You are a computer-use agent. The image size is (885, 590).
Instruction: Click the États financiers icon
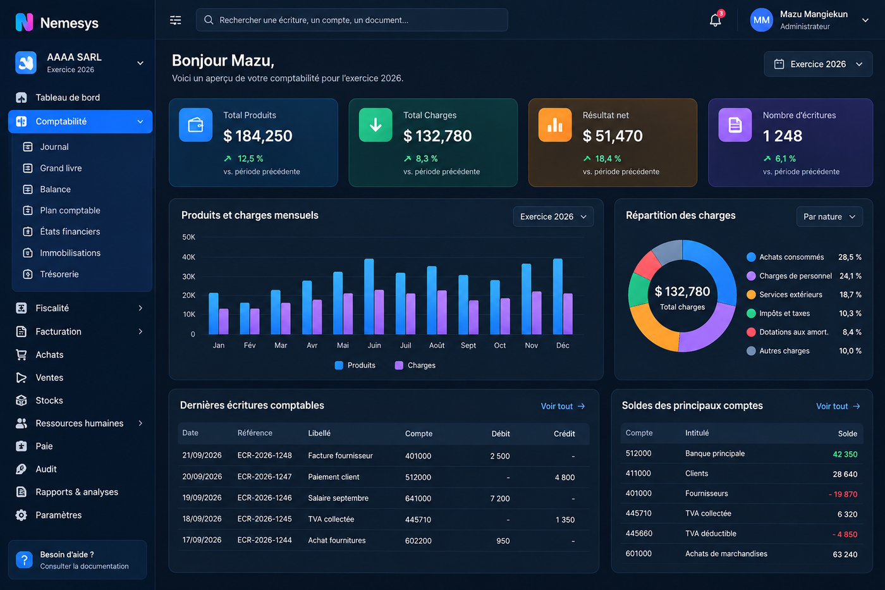click(28, 231)
